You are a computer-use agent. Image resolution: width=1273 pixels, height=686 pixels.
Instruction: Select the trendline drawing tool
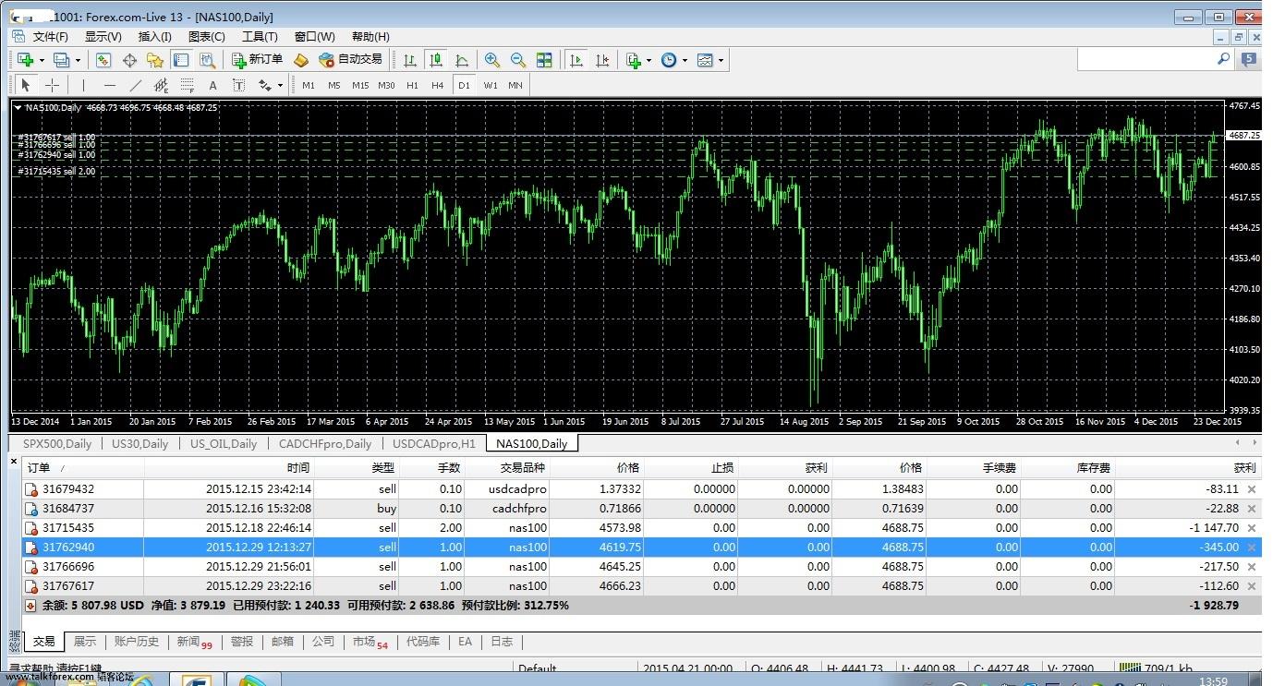[x=136, y=85]
